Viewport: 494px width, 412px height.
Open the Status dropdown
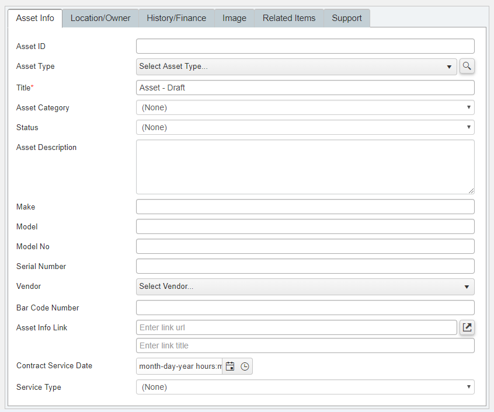pos(305,127)
